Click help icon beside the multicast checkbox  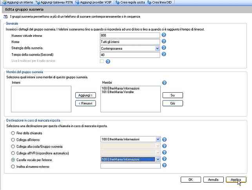[x=108, y=61]
